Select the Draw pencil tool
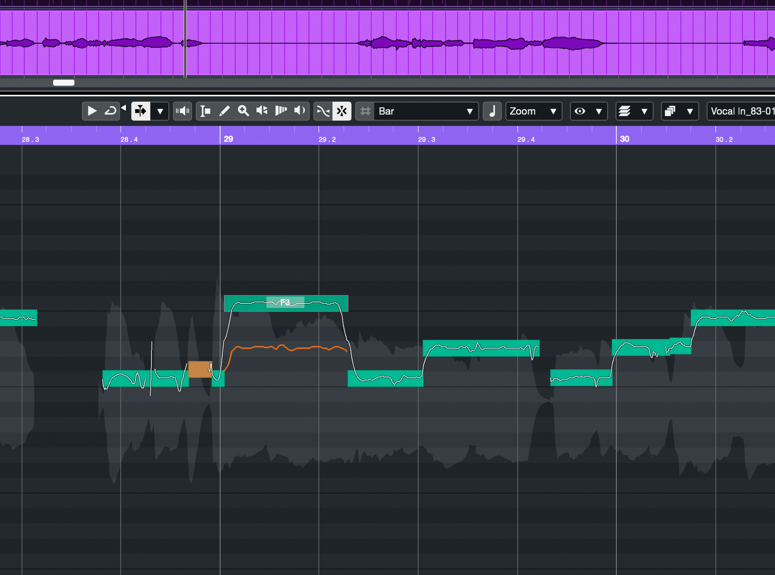775x575 pixels. click(224, 111)
